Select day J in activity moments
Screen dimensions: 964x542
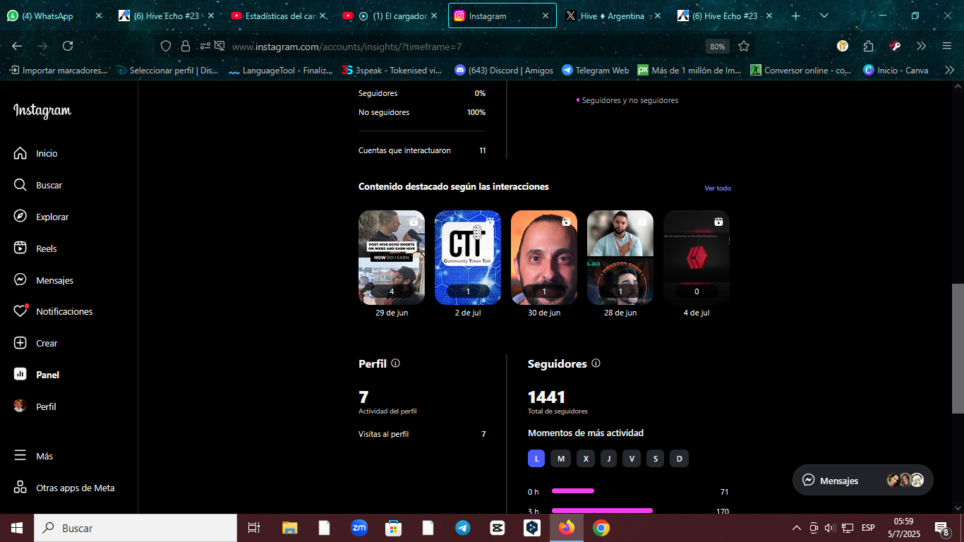pyautogui.click(x=608, y=459)
